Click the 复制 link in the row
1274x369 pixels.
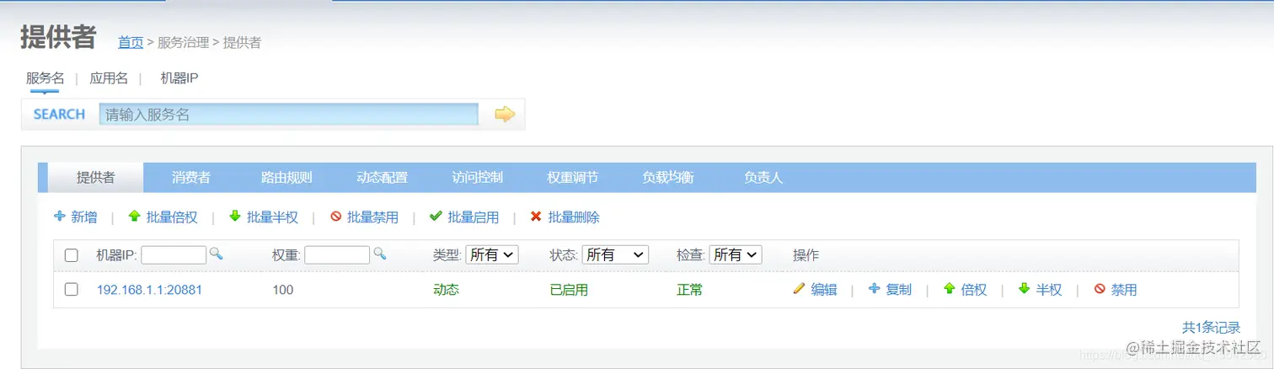[x=899, y=290]
